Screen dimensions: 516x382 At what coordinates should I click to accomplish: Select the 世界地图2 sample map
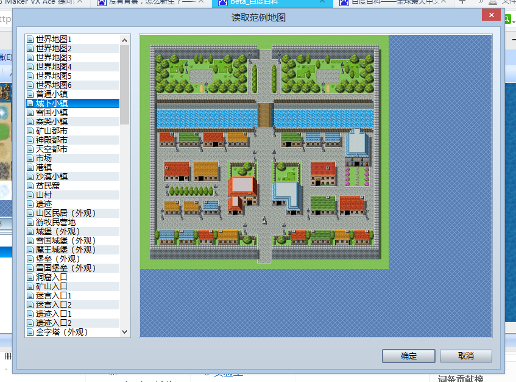pyautogui.click(x=72, y=48)
